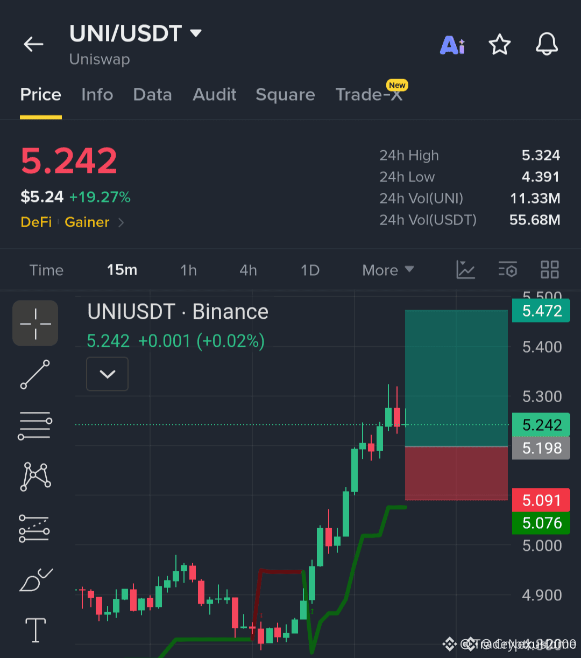
Task: Select the horizontal lines tool
Action: click(x=36, y=425)
